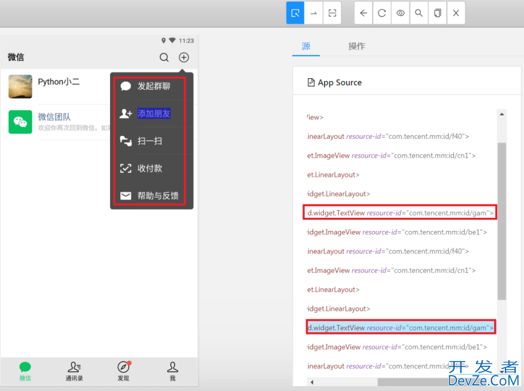Select last ImageView be1 source node
The height and width of the screenshot is (391, 524).
tap(397, 347)
